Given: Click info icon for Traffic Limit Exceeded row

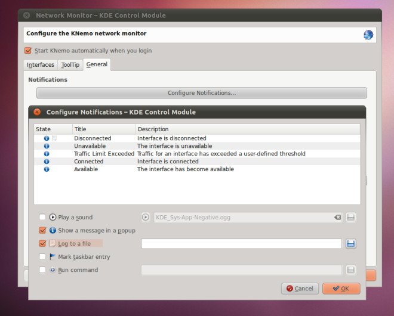Looking at the screenshot, I should tap(47, 154).
